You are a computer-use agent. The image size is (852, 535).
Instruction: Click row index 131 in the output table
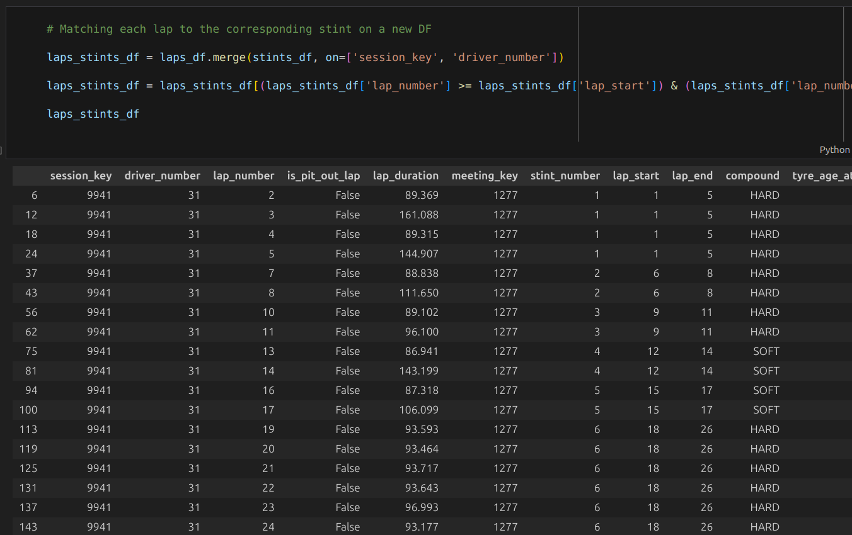(x=28, y=488)
